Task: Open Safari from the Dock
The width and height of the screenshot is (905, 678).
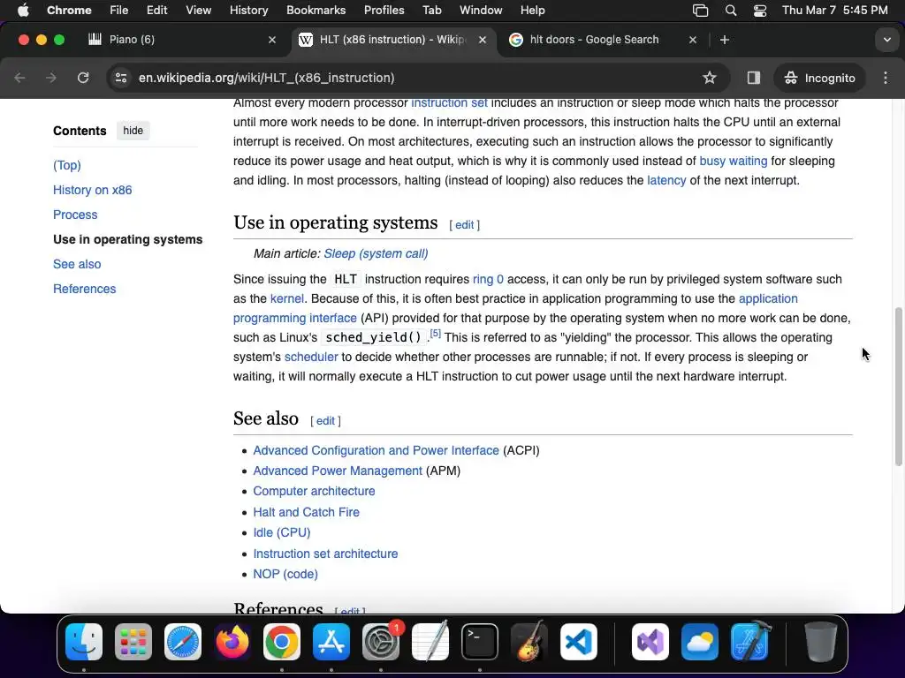Action: 183,643
